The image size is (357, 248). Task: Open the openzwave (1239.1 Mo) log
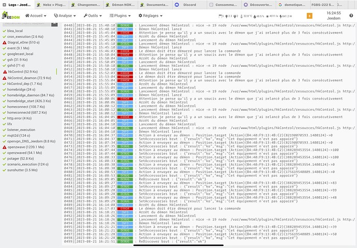[23, 147]
